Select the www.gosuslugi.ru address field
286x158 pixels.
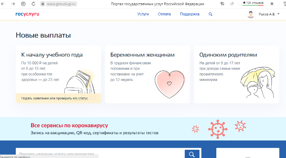pyautogui.click(x=61, y=4)
